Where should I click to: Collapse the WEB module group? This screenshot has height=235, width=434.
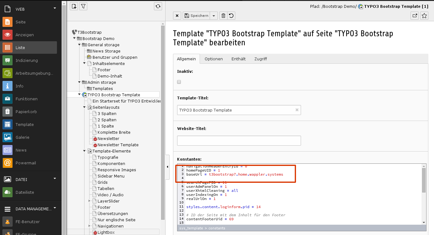click(x=55, y=8)
